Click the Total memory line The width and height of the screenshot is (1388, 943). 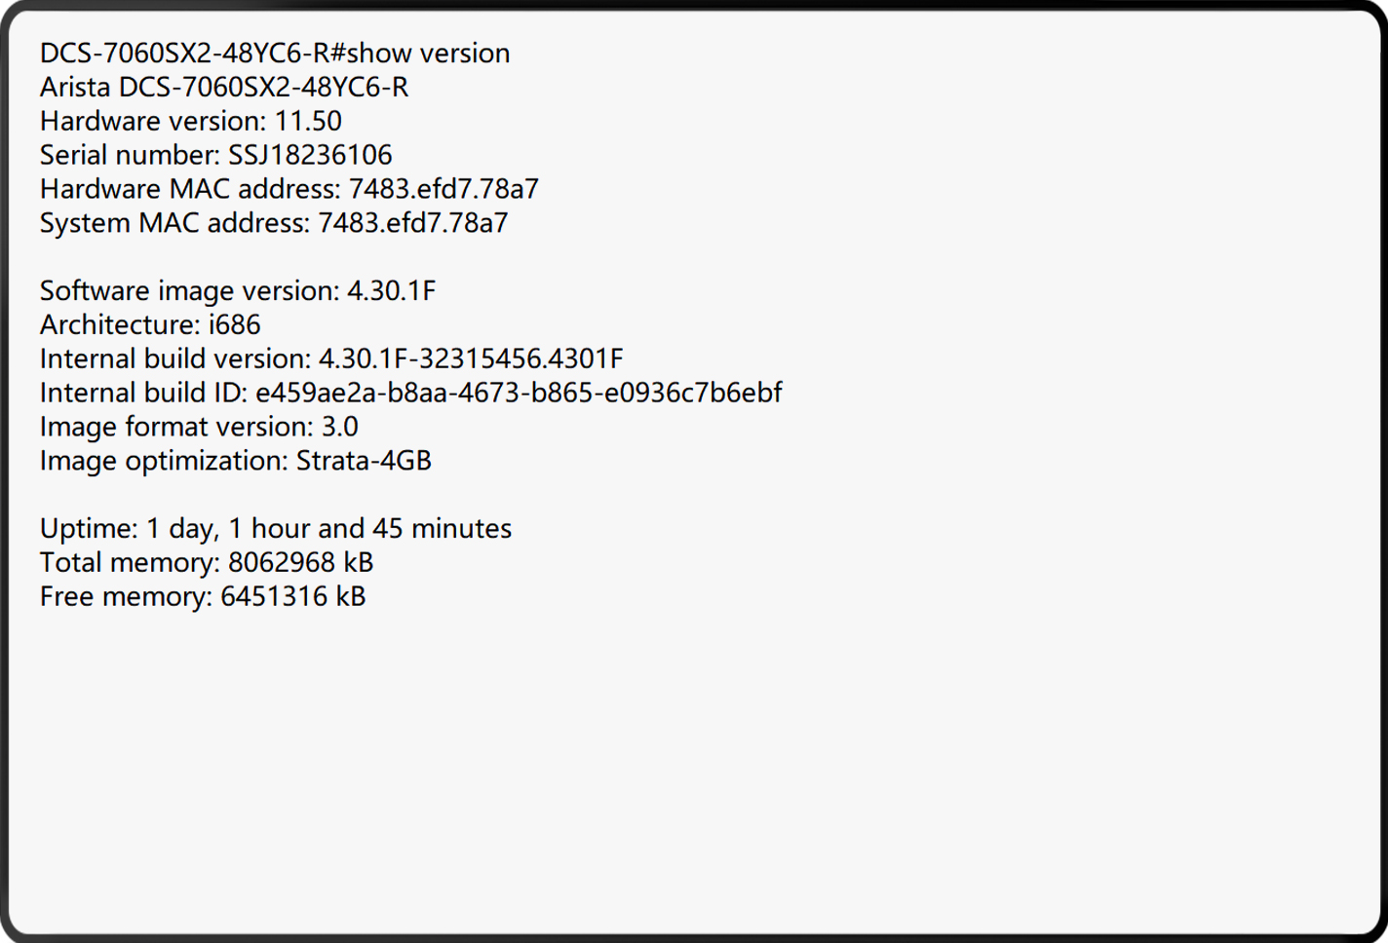coord(207,563)
